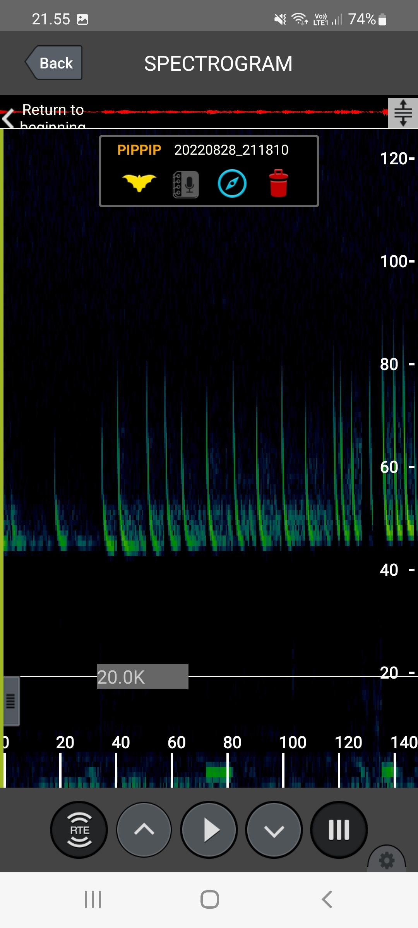The image size is (418, 928).
Task: Toggle the three-bar display mode button
Action: coord(339,830)
